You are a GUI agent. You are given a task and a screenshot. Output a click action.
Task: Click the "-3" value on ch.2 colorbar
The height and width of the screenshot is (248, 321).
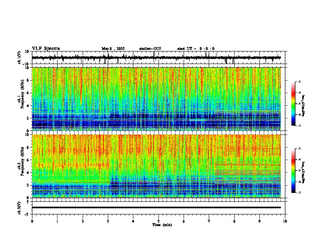(299, 149)
